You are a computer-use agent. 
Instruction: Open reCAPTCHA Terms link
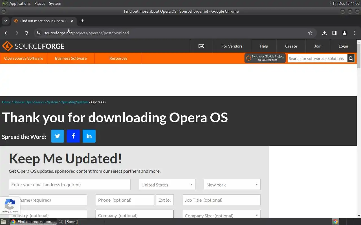15,211
